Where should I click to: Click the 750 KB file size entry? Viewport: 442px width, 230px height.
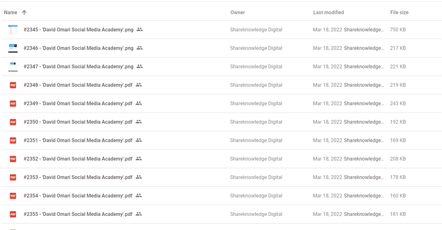[398, 29]
